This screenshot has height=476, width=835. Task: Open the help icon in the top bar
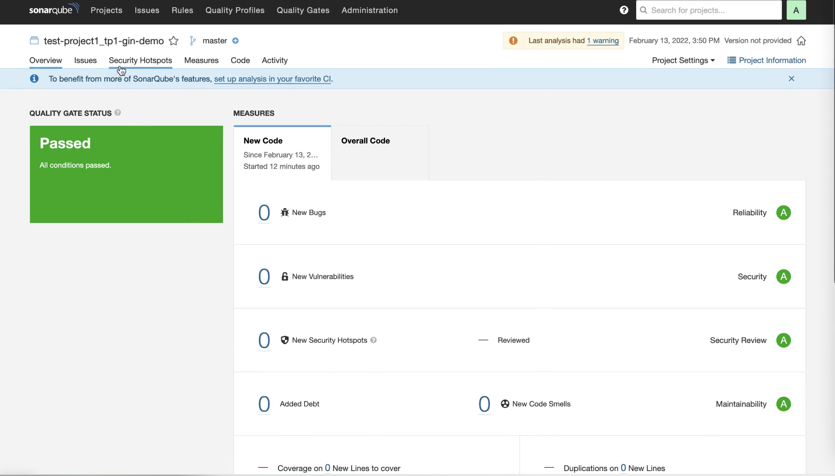coord(624,10)
